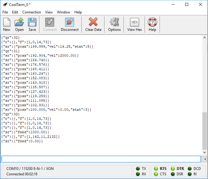Click the line showing posx 168.411

[25, 69]
